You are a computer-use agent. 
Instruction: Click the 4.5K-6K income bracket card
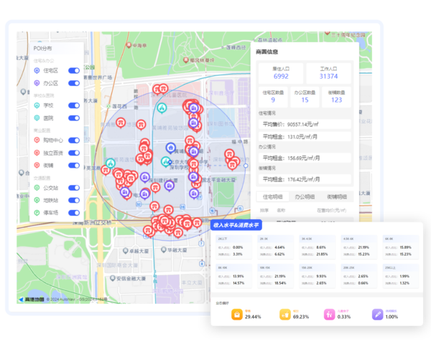click(359, 247)
